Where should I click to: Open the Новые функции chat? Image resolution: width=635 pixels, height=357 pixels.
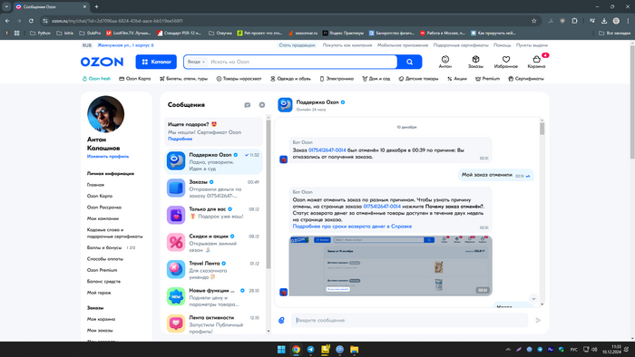click(x=213, y=297)
